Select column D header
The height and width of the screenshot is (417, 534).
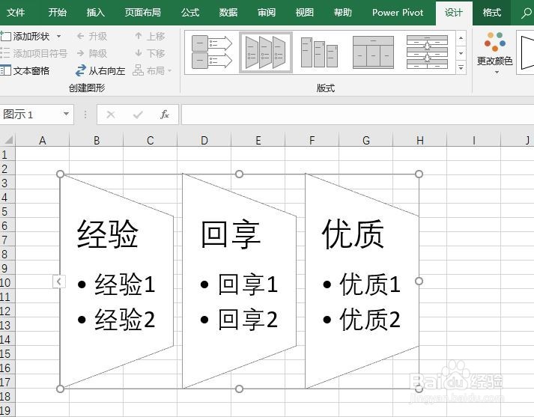204,140
